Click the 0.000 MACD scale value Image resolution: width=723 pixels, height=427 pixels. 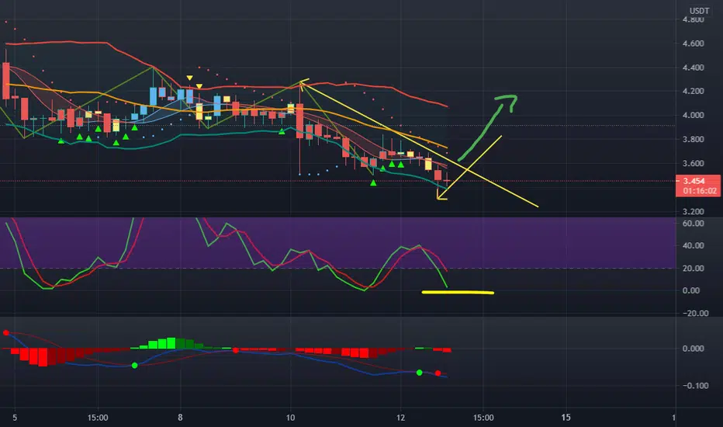pos(693,349)
